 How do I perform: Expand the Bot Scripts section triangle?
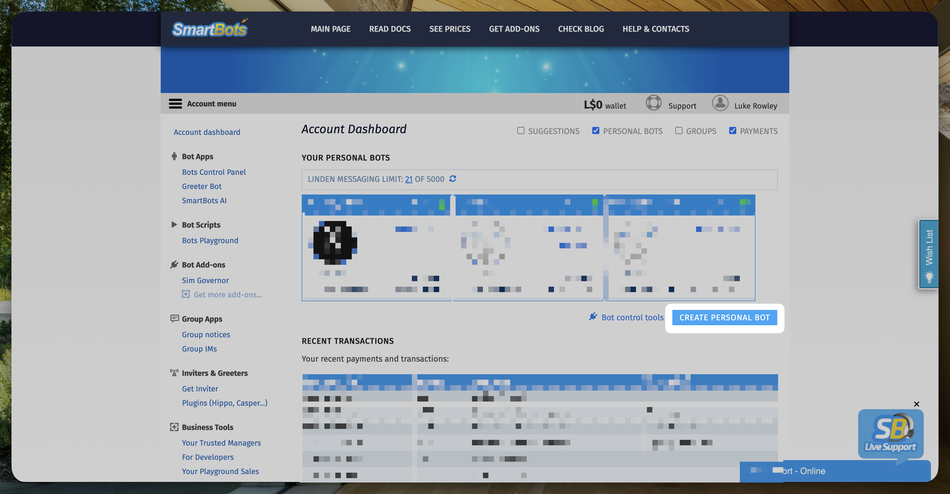174,225
